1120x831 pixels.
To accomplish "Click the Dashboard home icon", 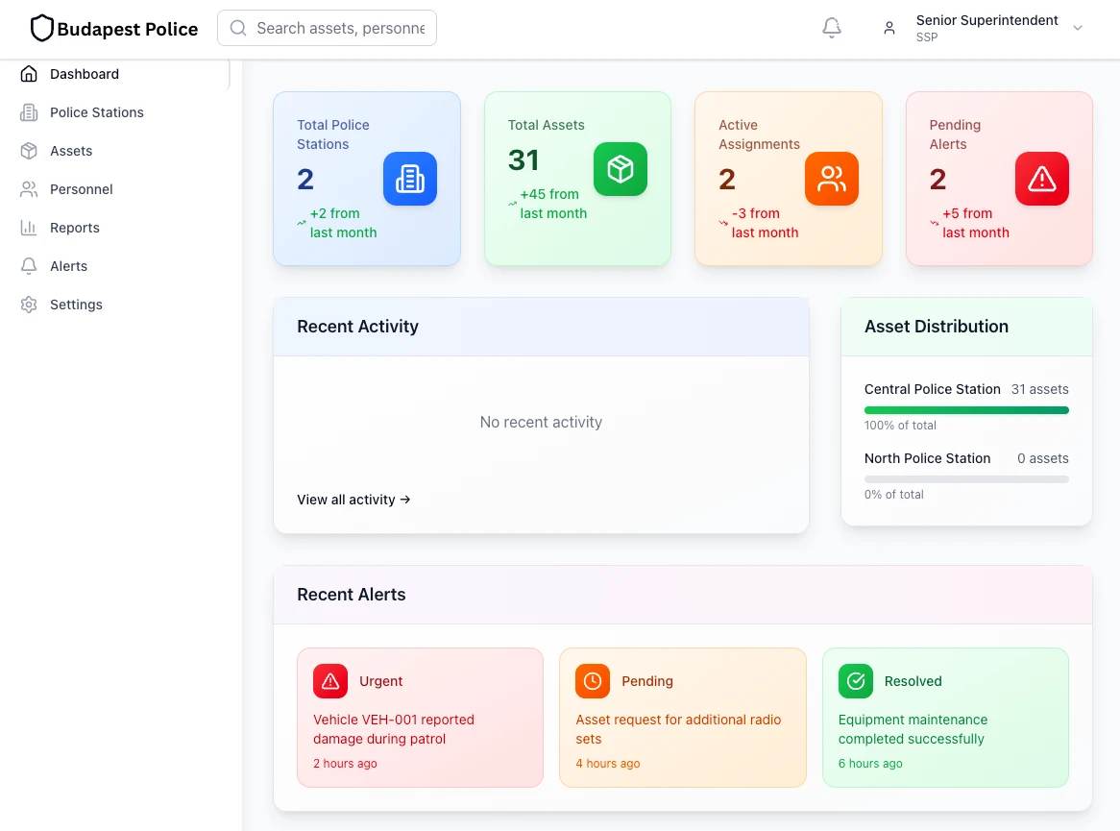I will [x=29, y=74].
